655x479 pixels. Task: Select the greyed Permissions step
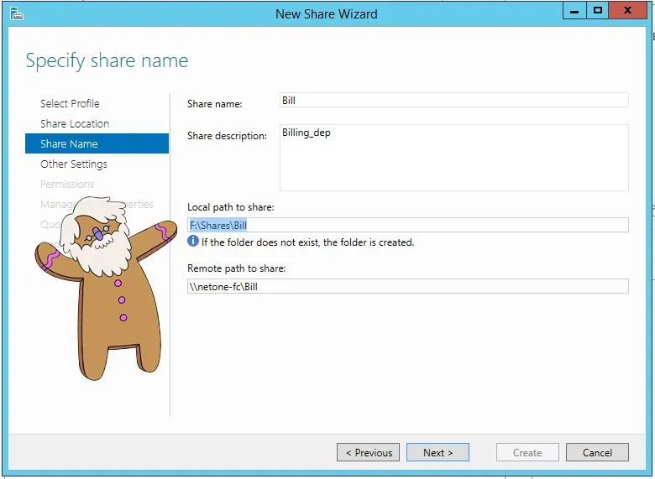click(67, 184)
